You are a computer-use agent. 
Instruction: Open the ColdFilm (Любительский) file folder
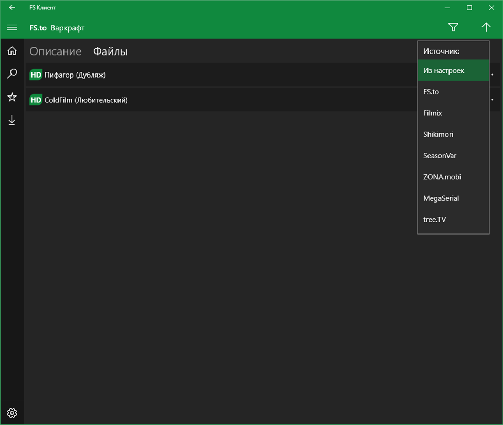point(221,100)
